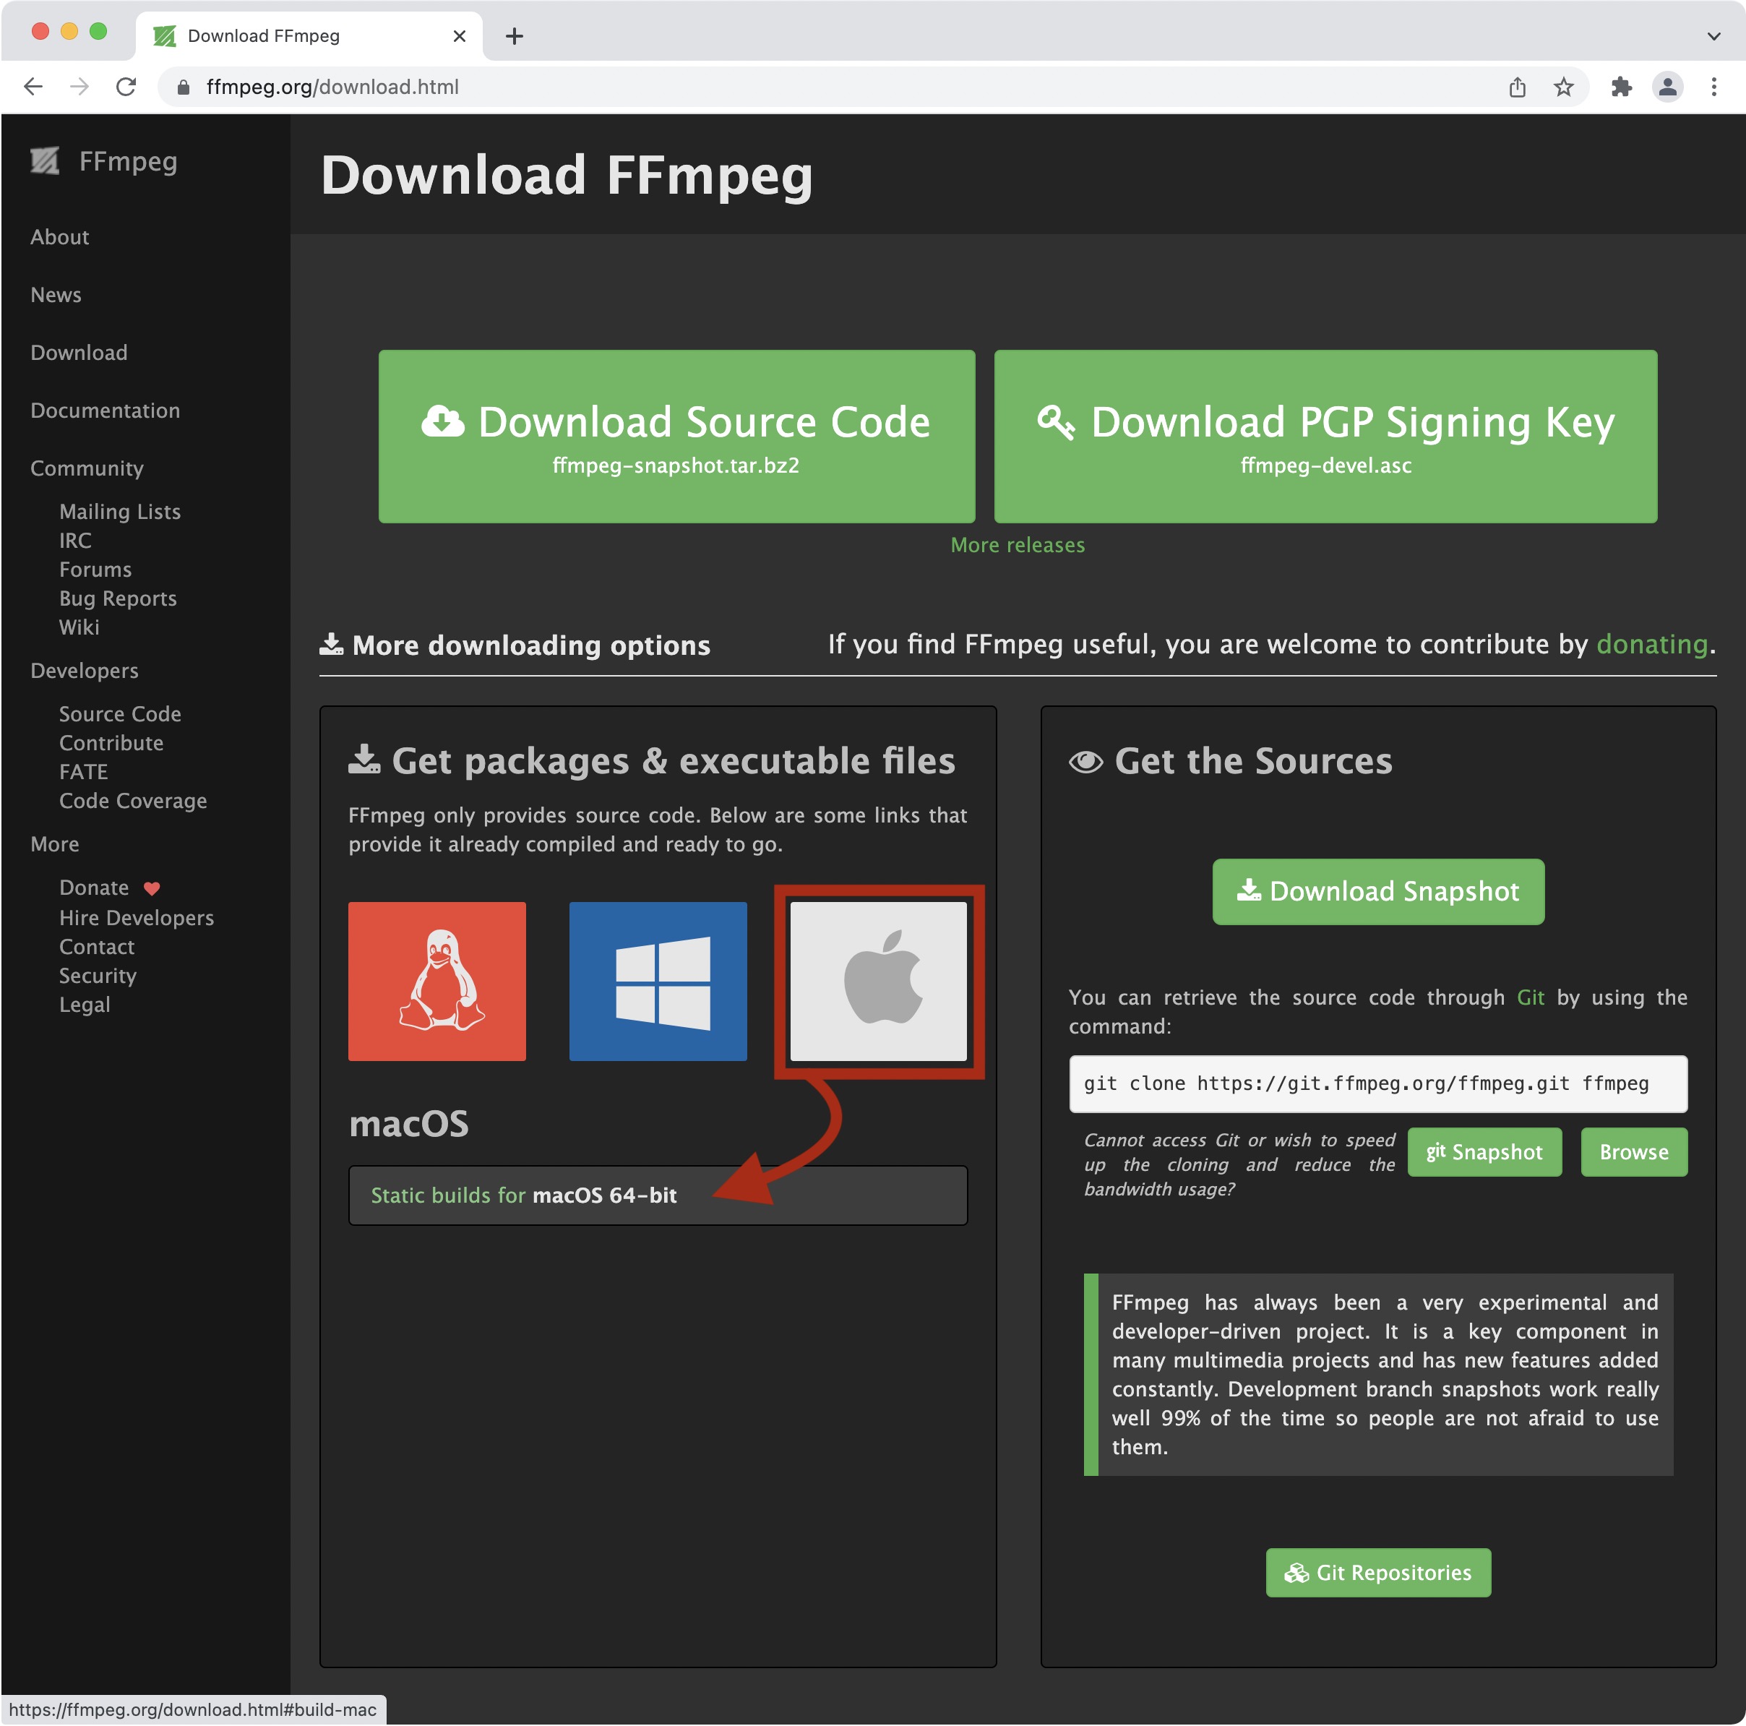The height and width of the screenshot is (1726, 1746).
Task: Reload the page with refresh icon
Action: click(126, 87)
